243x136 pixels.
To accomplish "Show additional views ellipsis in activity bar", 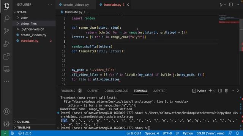I will [6, 81].
